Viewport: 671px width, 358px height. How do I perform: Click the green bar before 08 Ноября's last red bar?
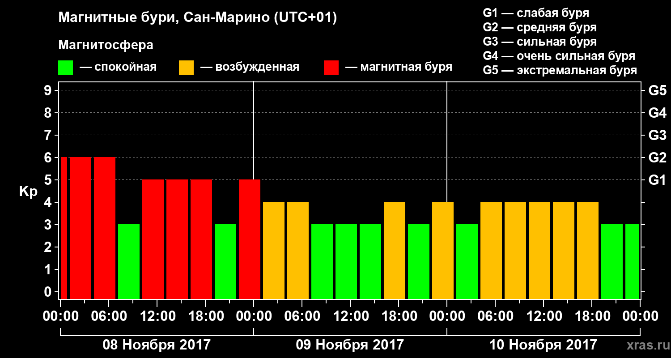225,261
